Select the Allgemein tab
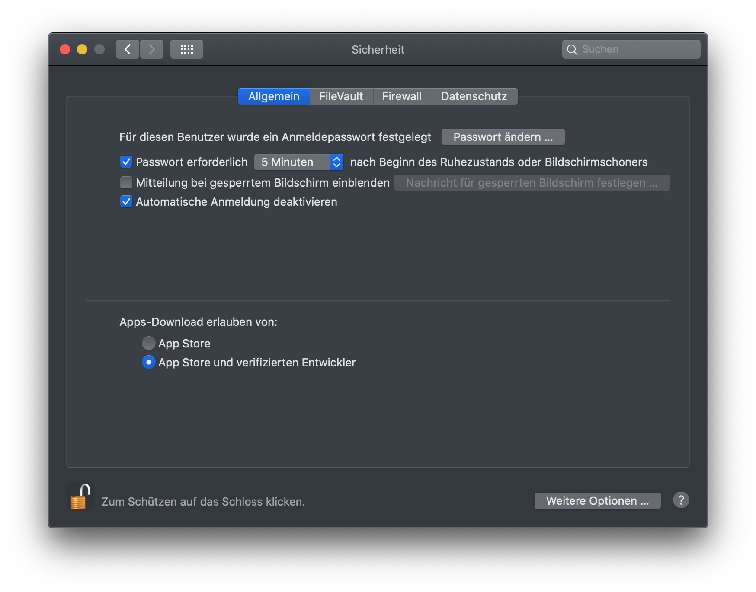This screenshot has width=756, height=592. (x=273, y=96)
